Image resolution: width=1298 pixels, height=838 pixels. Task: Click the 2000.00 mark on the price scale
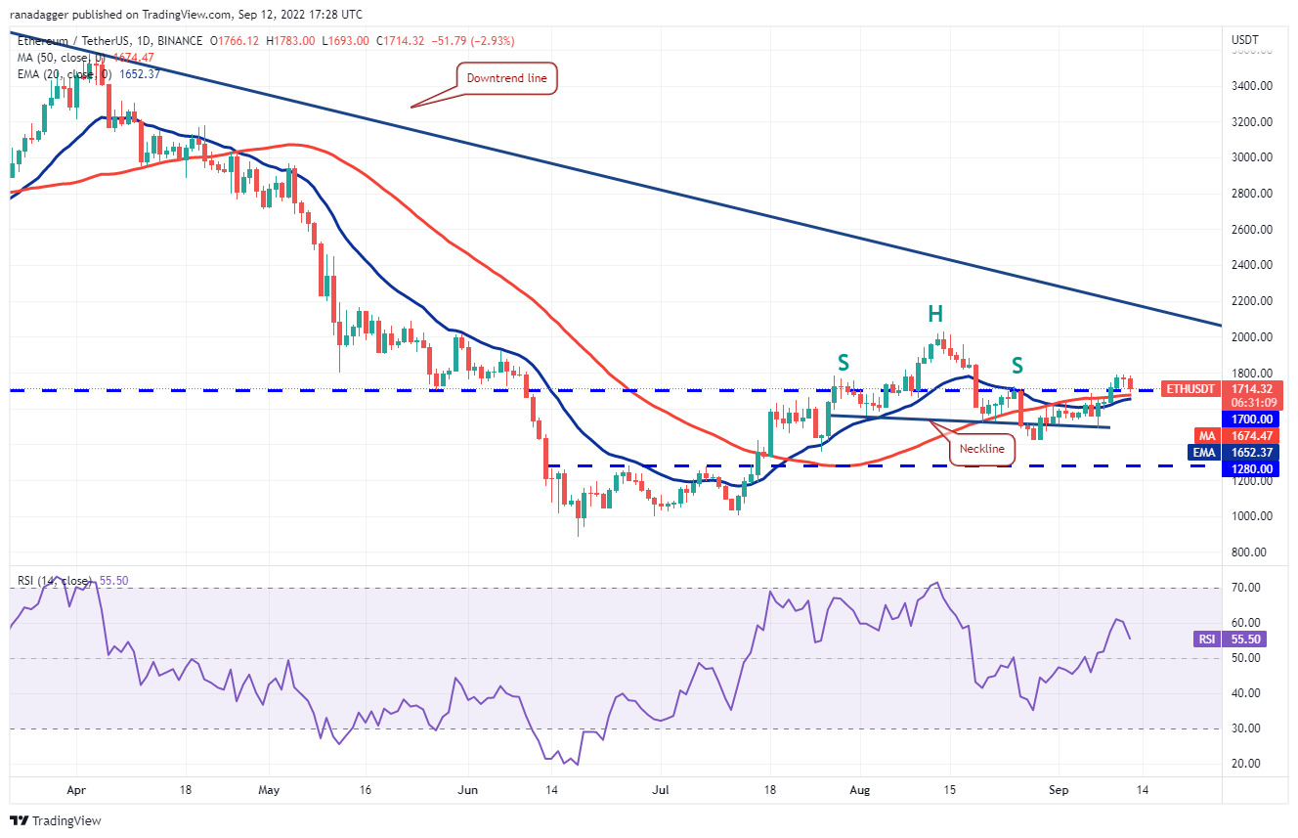pos(1252,337)
